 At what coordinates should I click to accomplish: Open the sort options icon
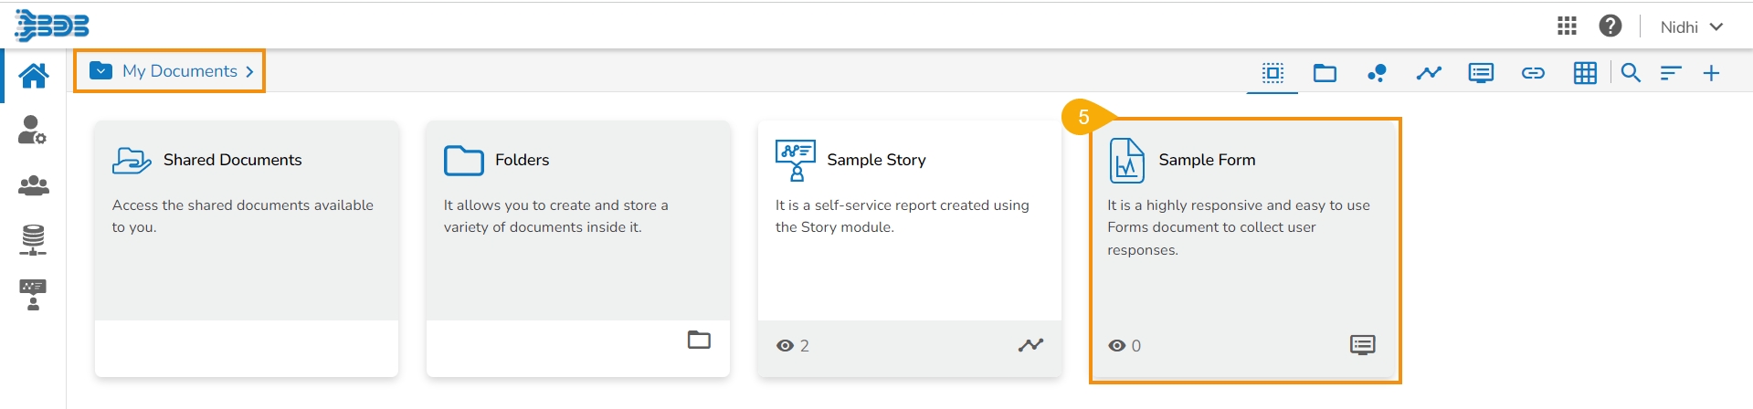coord(1671,73)
